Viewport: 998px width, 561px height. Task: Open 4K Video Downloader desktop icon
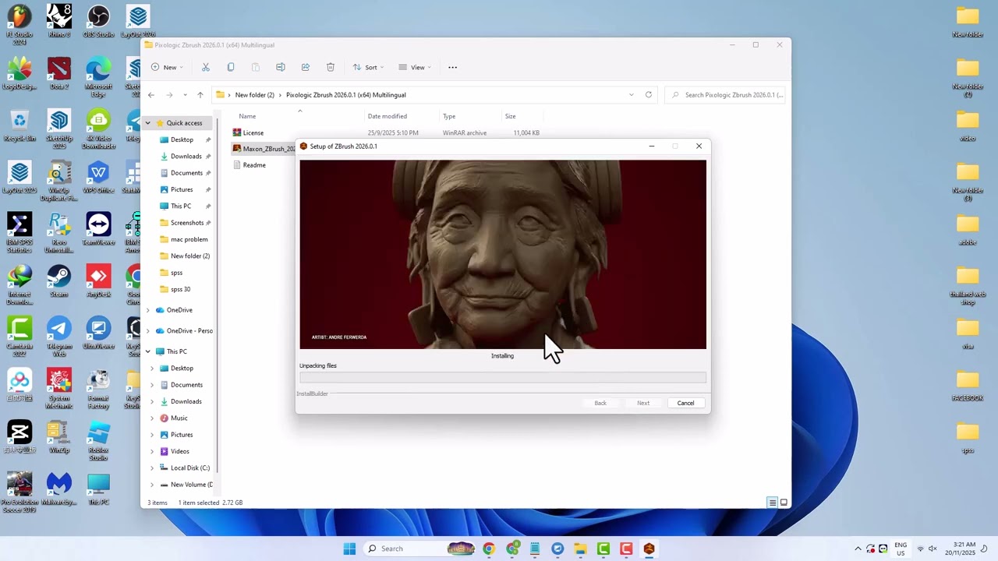[98, 129]
